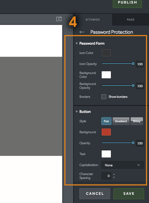
Task: Click the Cancel button
Action: pyautogui.click(x=95, y=194)
